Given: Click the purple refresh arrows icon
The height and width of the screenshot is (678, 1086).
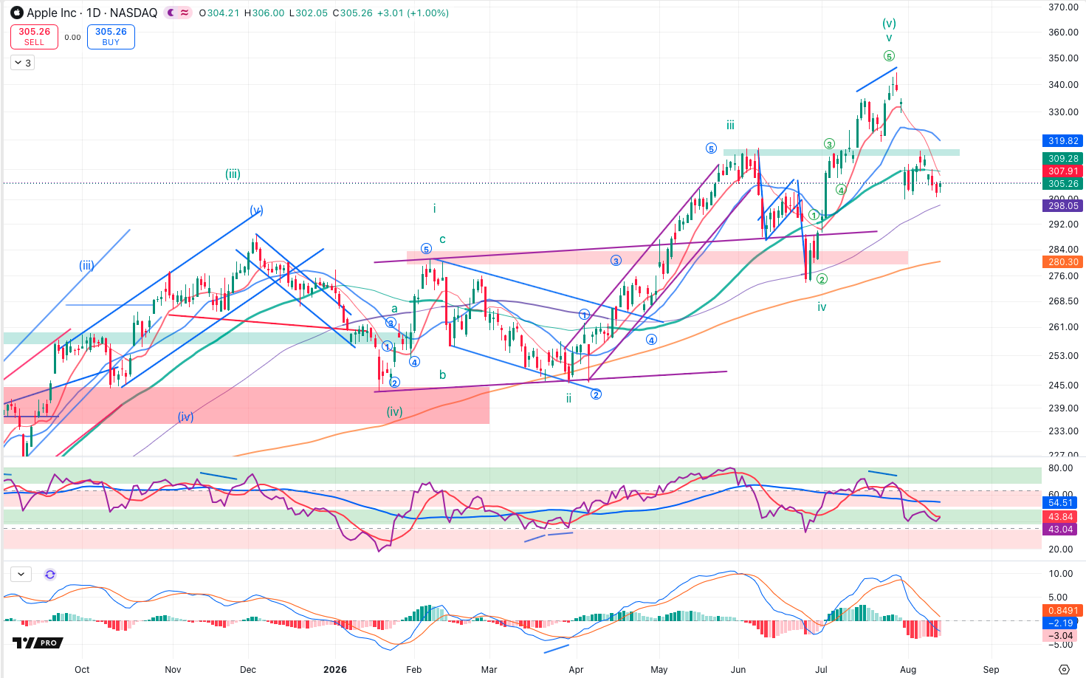Looking at the screenshot, I should [50, 574].
